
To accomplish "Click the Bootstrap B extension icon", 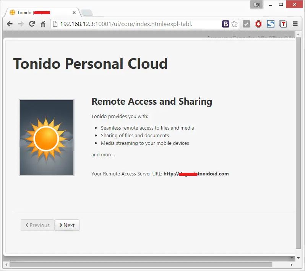I will pyautogui.click(x=226, y=24).
